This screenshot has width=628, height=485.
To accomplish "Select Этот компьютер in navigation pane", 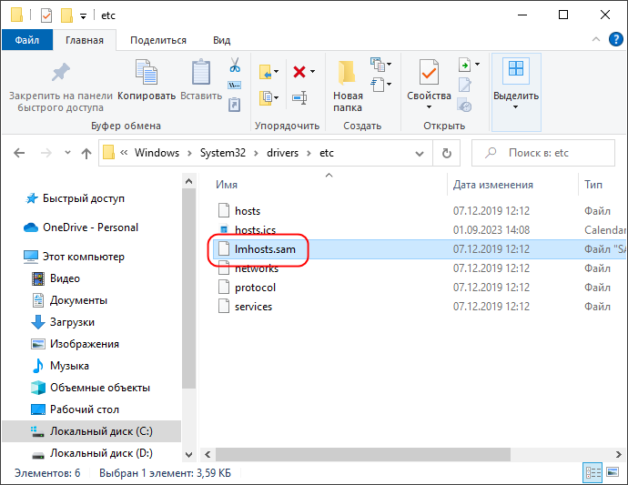I will point(84,257).
